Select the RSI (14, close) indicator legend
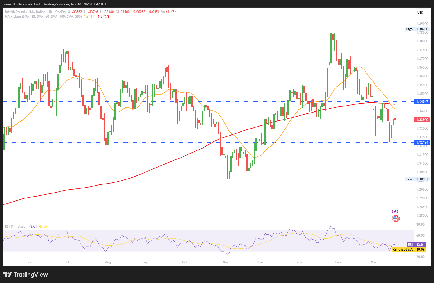 [16, 227]
